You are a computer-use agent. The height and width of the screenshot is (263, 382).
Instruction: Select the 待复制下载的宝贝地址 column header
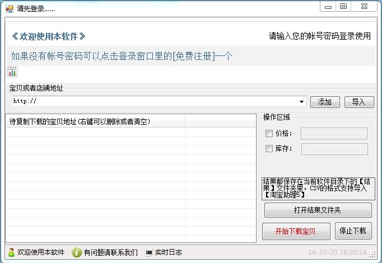coord(95,121)
